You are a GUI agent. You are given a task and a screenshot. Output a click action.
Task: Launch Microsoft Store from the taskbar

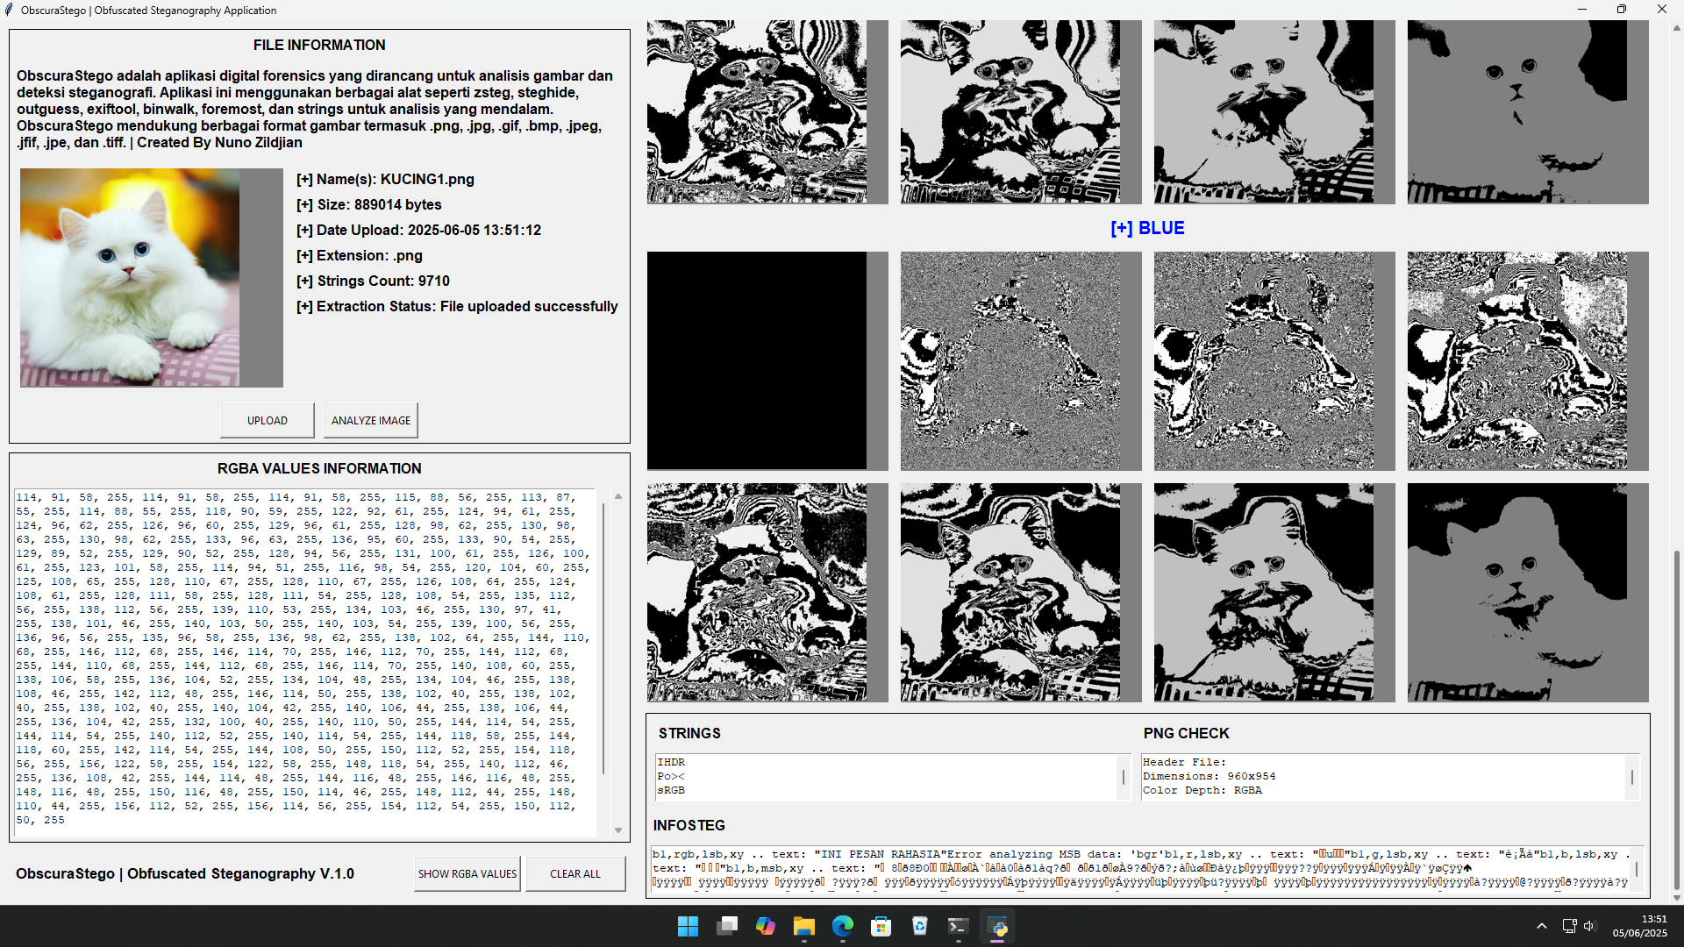tap(881, 926)
